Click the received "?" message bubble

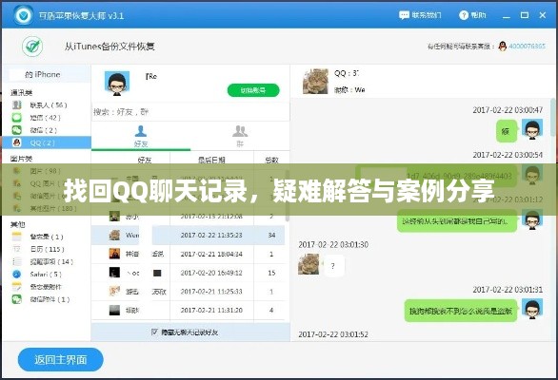(x=333, y=266)
